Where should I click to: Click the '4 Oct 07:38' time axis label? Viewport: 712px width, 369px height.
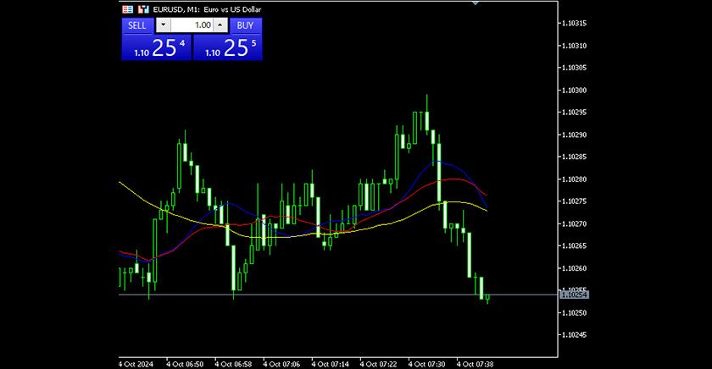point(475,364)
